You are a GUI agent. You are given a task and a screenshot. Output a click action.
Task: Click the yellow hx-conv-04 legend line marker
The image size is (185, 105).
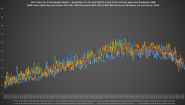pos(136,101)
